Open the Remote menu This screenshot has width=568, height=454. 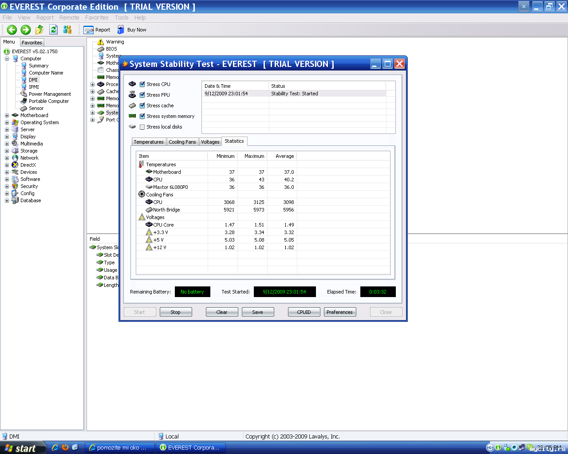tap(69, 18)
